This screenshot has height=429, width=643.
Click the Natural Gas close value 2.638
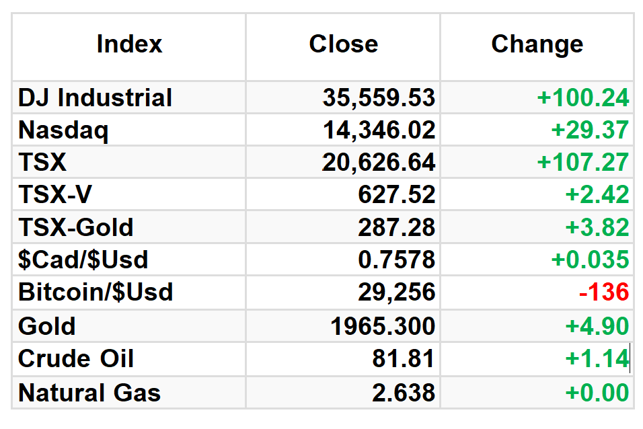(x=403, y=393)
